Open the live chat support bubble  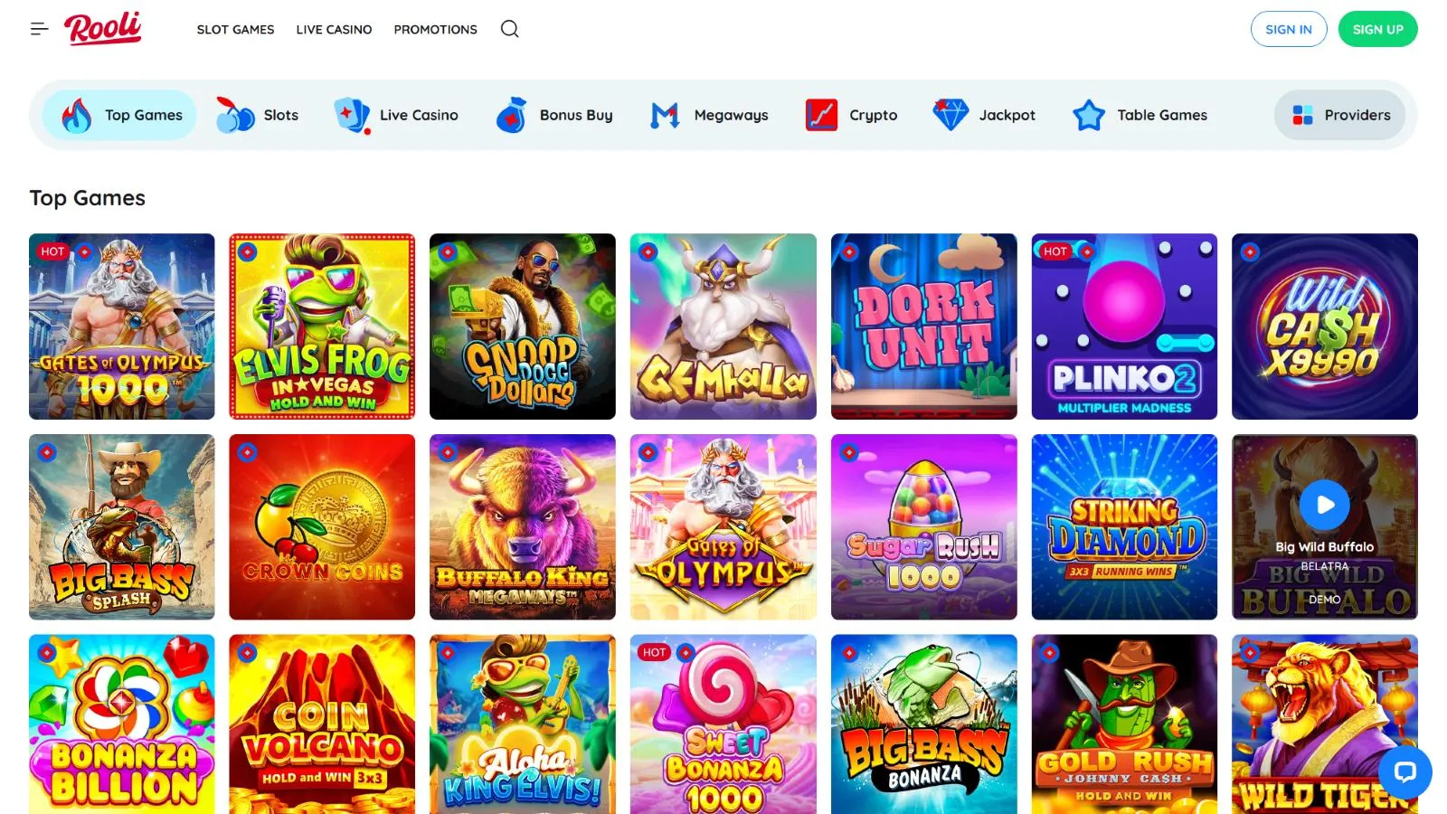[1404, 771]
